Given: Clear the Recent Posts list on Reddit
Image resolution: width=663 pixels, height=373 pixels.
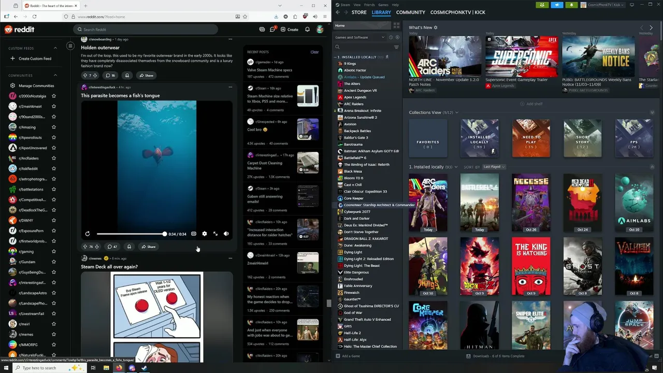Looking at the screenshot, I should click(314, 52).
